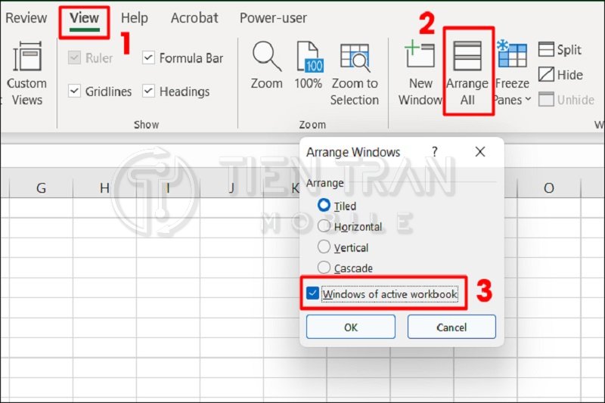
Task: Select column G header
Action: point(41,188)
